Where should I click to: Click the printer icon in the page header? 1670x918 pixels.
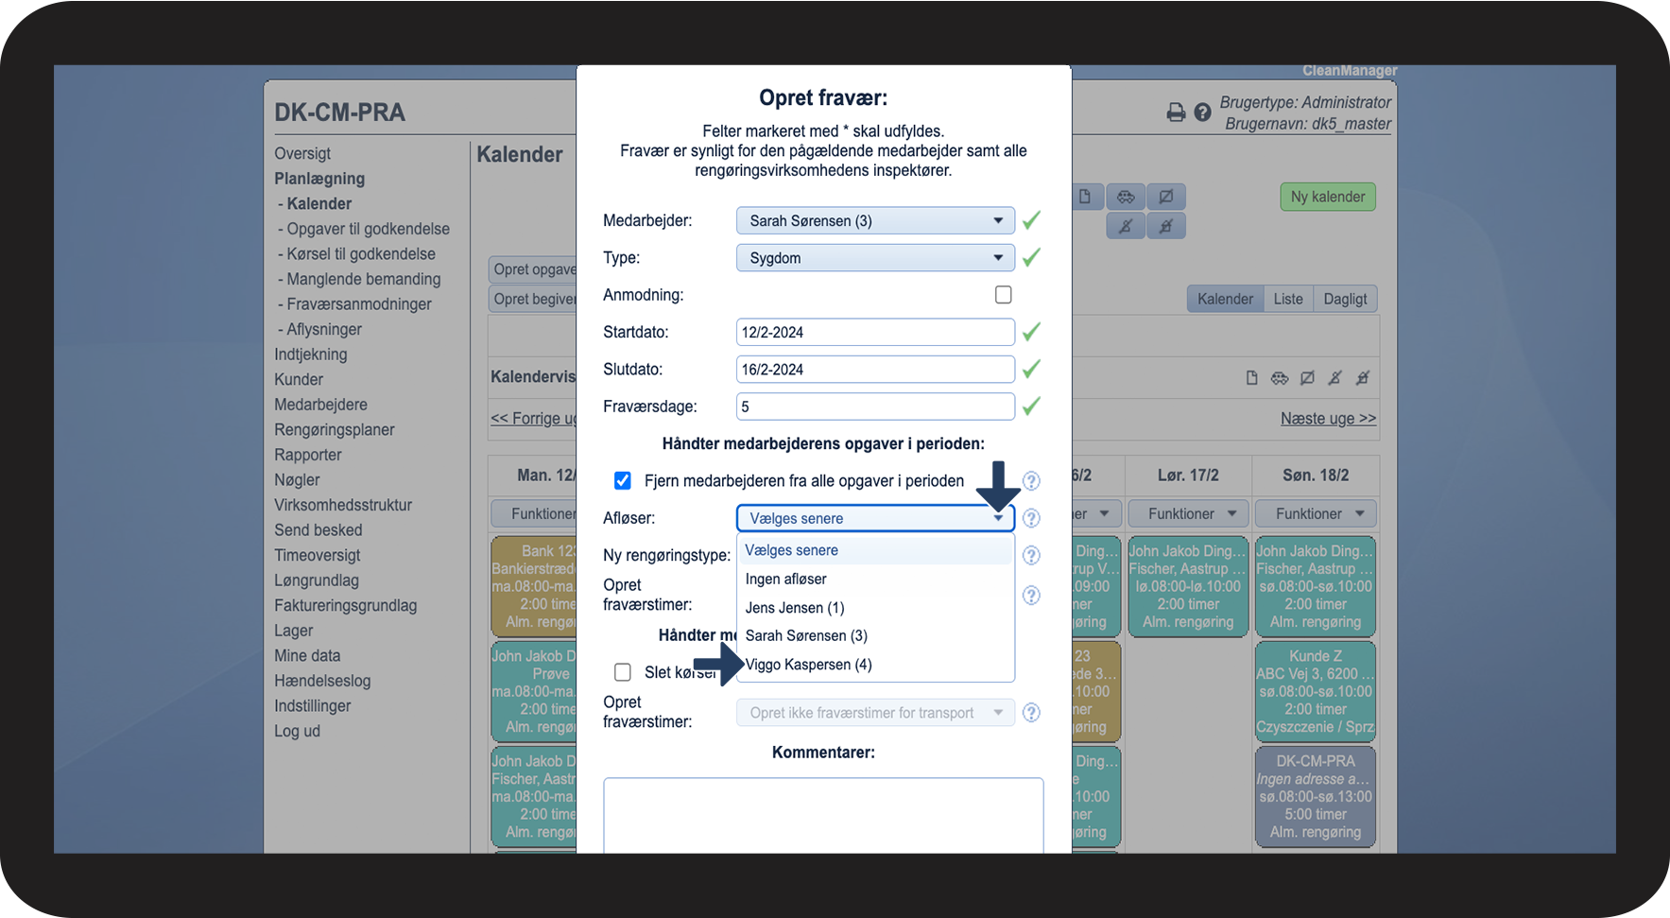[x=1176, y=113]
